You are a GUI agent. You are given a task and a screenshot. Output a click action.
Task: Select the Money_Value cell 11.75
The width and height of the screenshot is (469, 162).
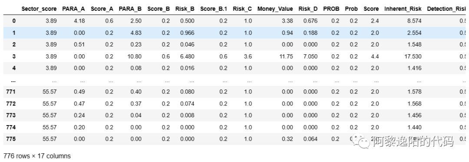287,56
